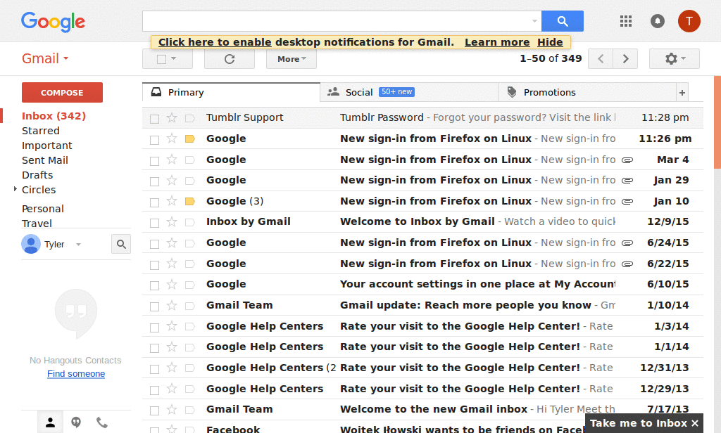Screen dimensions: 721x433
Task: Check the 11:26 pm Google email
Action: click(154, 140)
